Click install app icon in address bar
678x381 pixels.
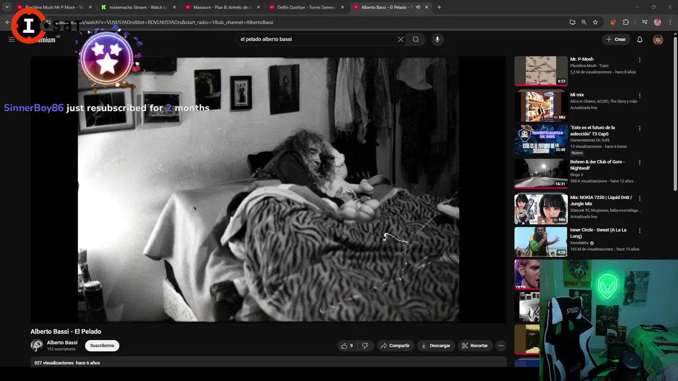pyautogui.click(x=573, y=22)
